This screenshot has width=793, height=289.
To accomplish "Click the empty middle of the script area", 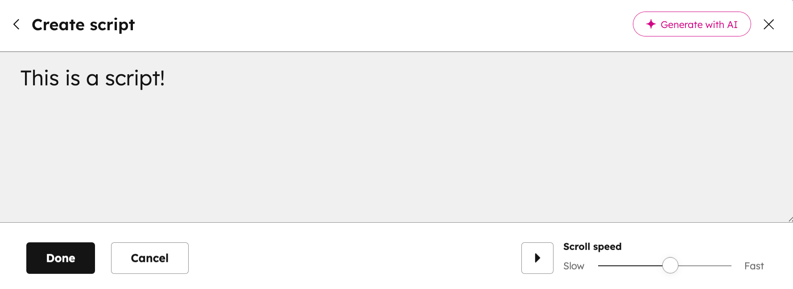I will click(x=396, y=147).
